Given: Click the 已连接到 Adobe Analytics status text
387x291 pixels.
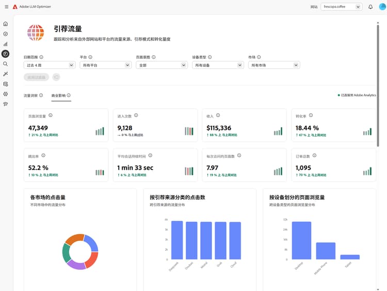Looking at the screenshot, I should click(x=358, y=95).
